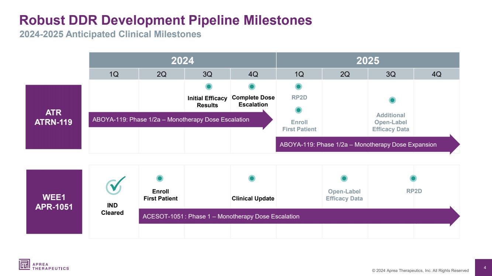Click the Aprea Therapeutics logo icon
Image resolution: width=492 pixels, height=276 pixels.
coord(25,264)
